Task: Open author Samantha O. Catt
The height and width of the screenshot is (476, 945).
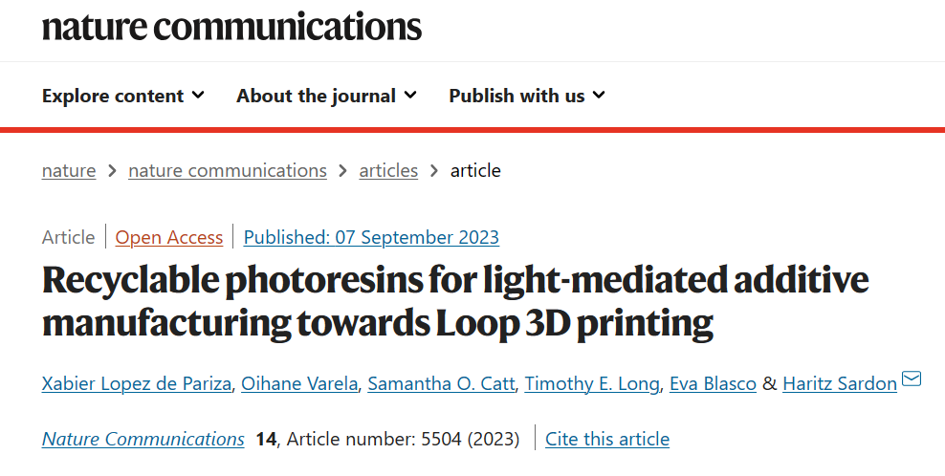Action: 441,384
